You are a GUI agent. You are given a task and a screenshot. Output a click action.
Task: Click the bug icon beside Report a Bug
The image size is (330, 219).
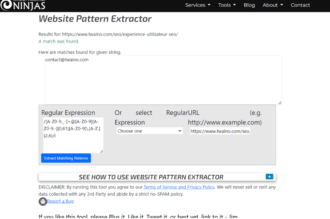click(x=43, y=202)
